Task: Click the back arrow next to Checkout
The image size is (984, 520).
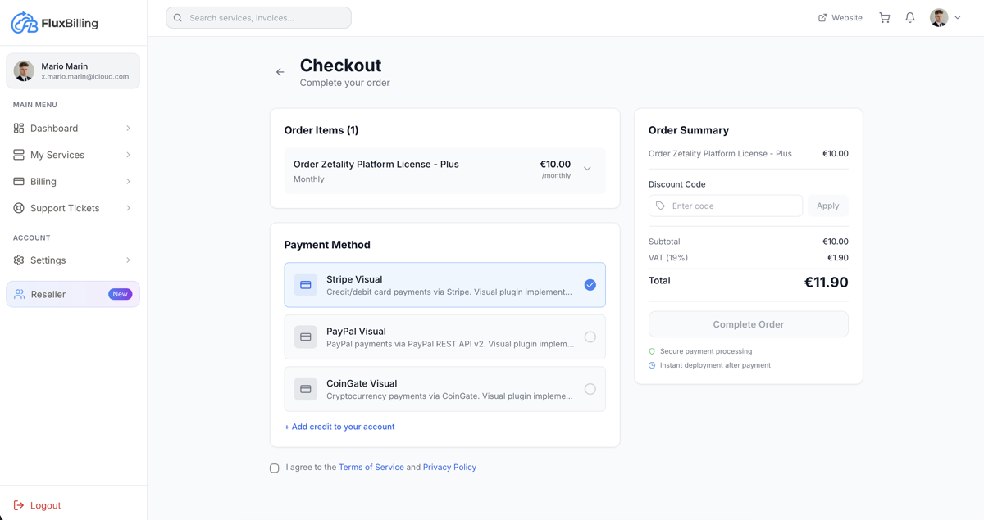Action: click(x=280, y=73)
